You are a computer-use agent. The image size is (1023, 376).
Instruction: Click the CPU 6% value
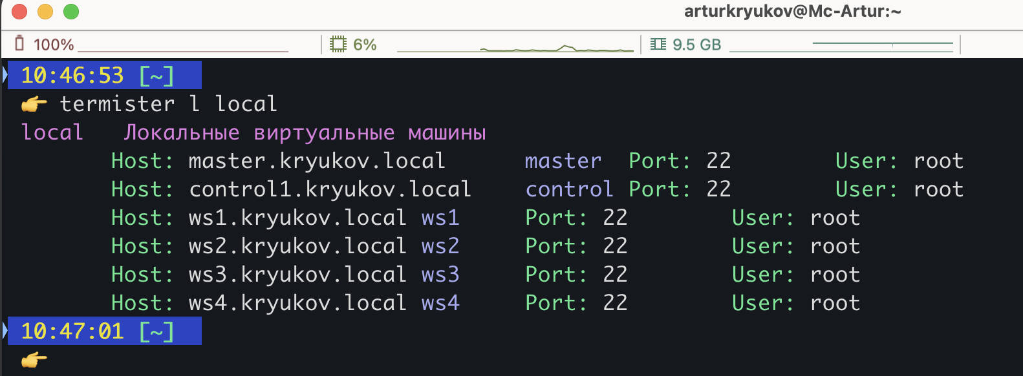pos(365,45)
